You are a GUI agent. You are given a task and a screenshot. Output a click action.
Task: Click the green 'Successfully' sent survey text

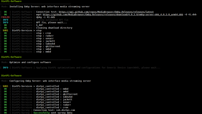point(42,113)
